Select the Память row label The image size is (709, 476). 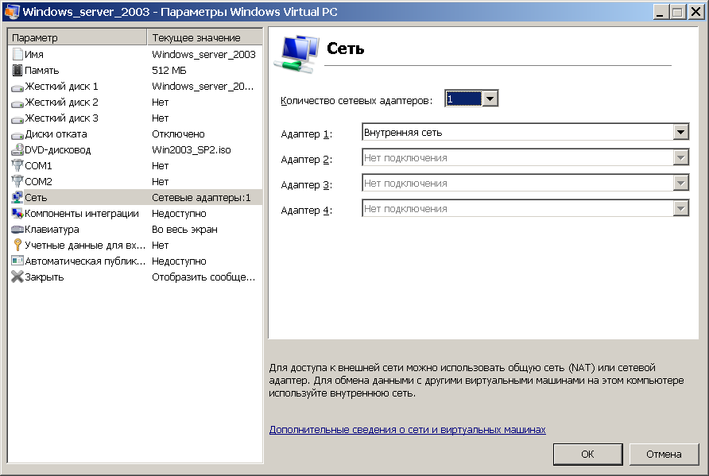(x=41, y=70)
